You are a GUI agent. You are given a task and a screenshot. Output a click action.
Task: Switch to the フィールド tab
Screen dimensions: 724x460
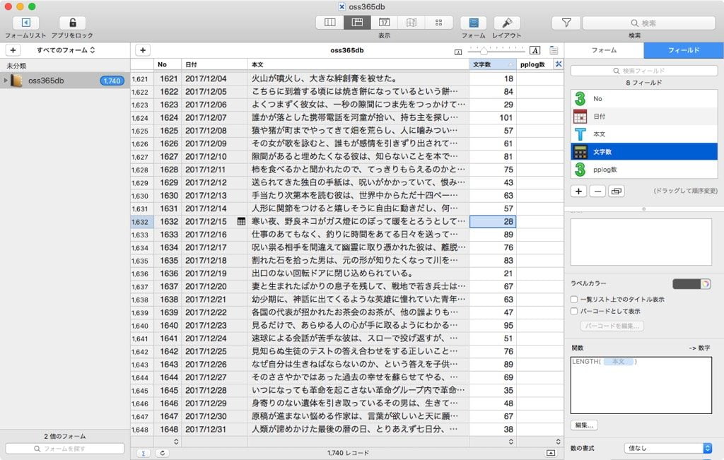click(684, 50)
